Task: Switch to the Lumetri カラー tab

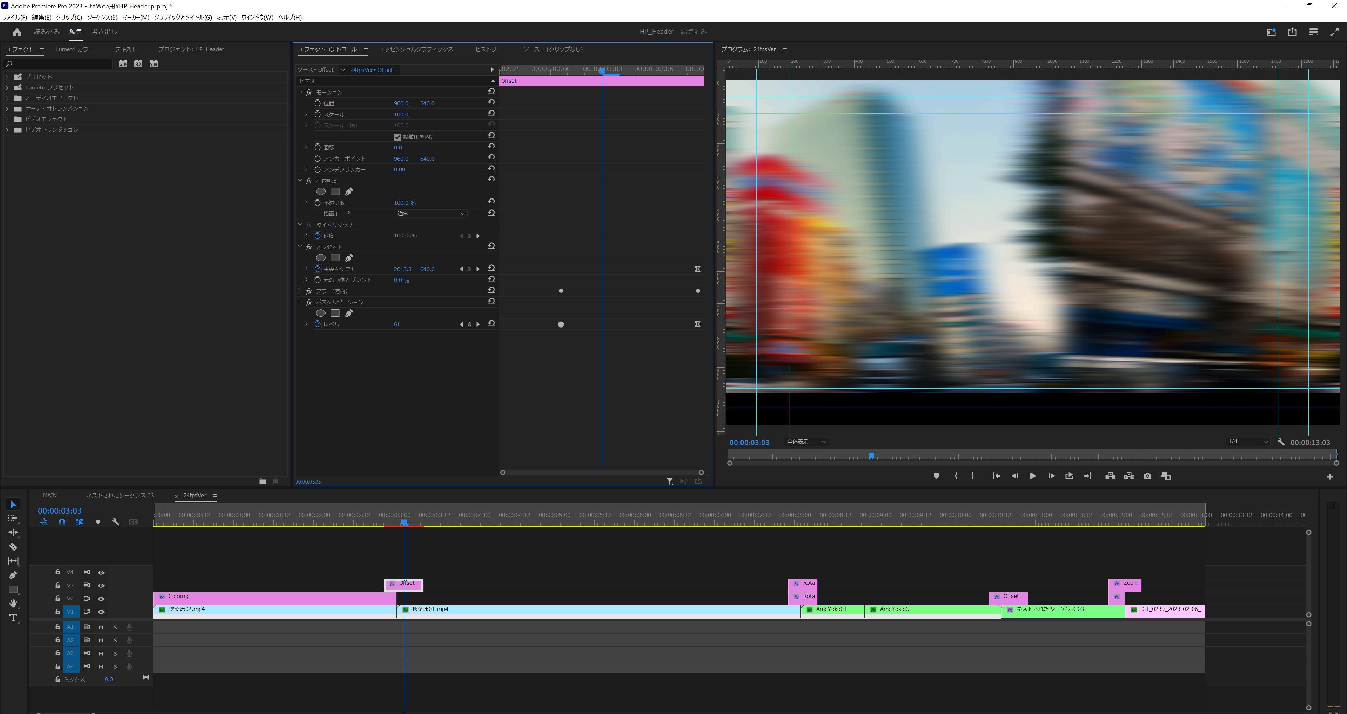Action: 75,49
